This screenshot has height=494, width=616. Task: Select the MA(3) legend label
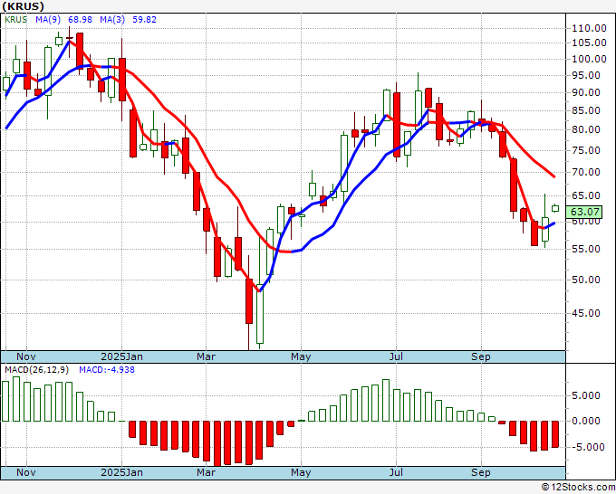[x=112, y=20]
